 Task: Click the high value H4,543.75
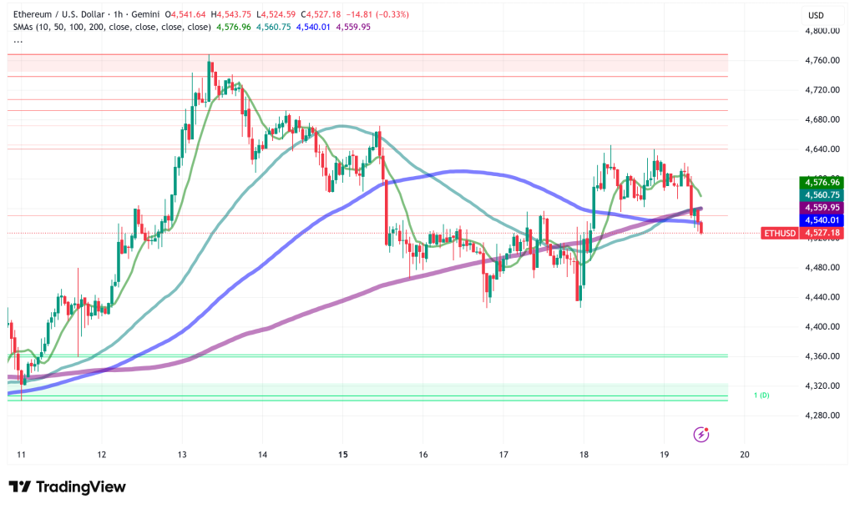(231, 14)
